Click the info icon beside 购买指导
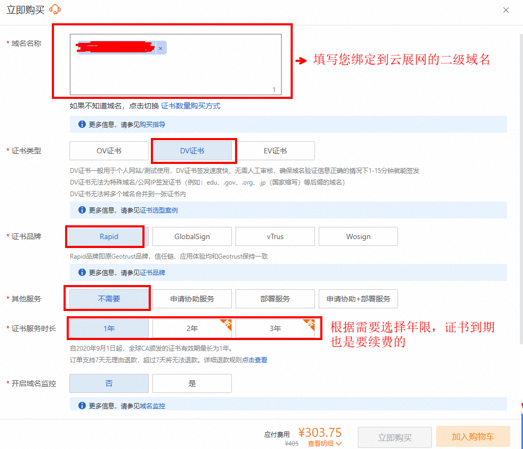 (82, 124)
